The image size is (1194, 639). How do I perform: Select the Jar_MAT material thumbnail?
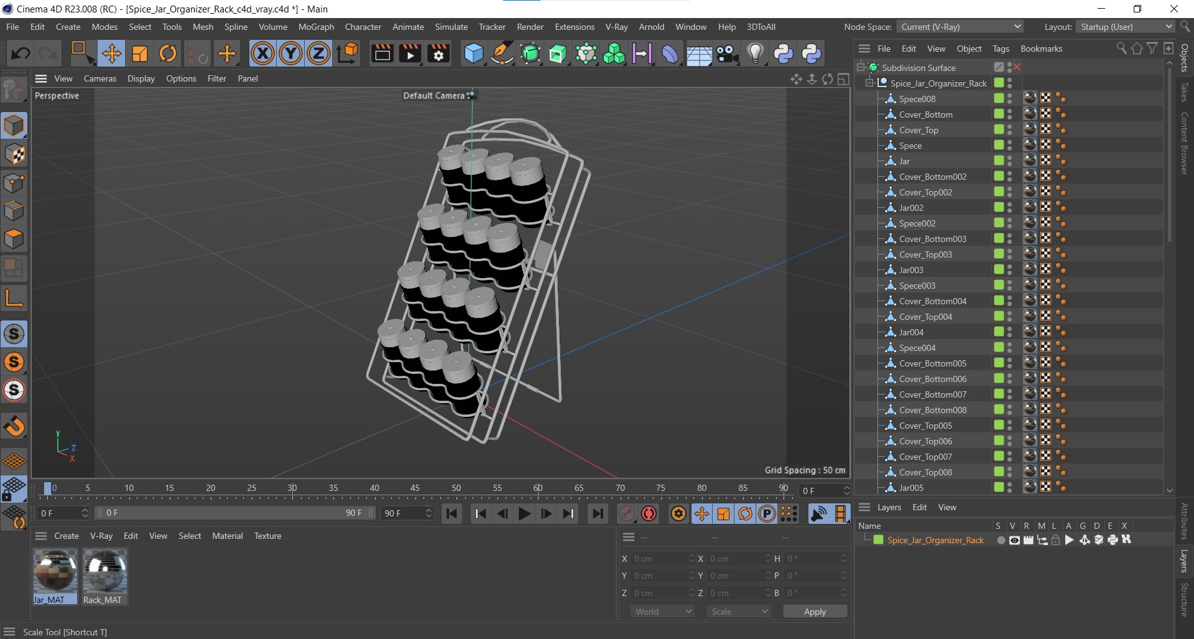pyautogui.click(x=55, y=576)
